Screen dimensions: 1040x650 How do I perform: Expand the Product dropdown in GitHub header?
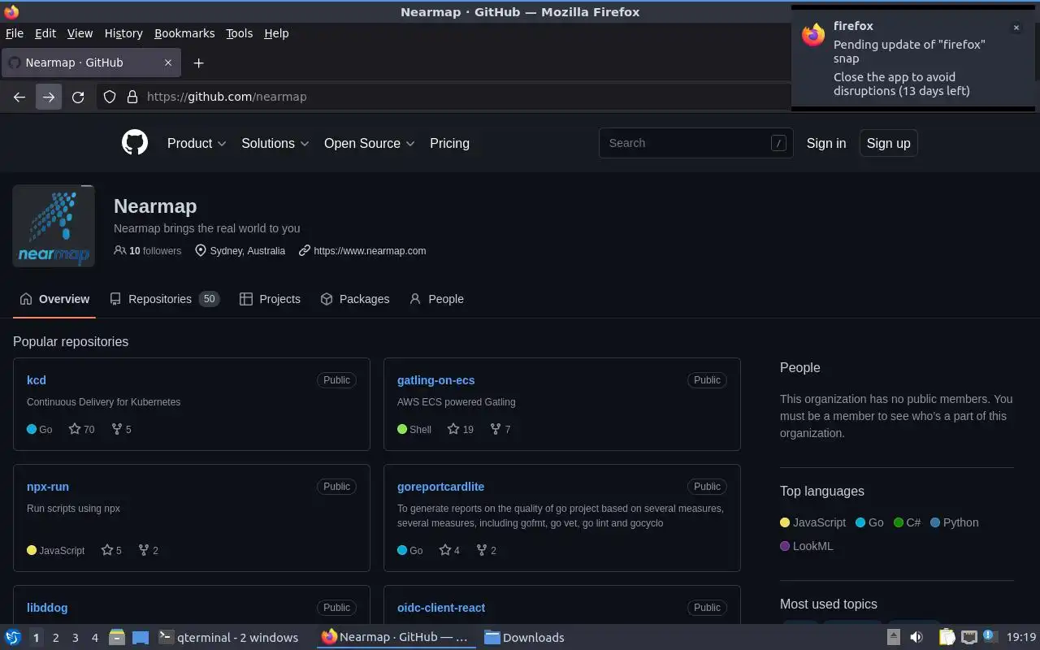(x=197, y=143)
